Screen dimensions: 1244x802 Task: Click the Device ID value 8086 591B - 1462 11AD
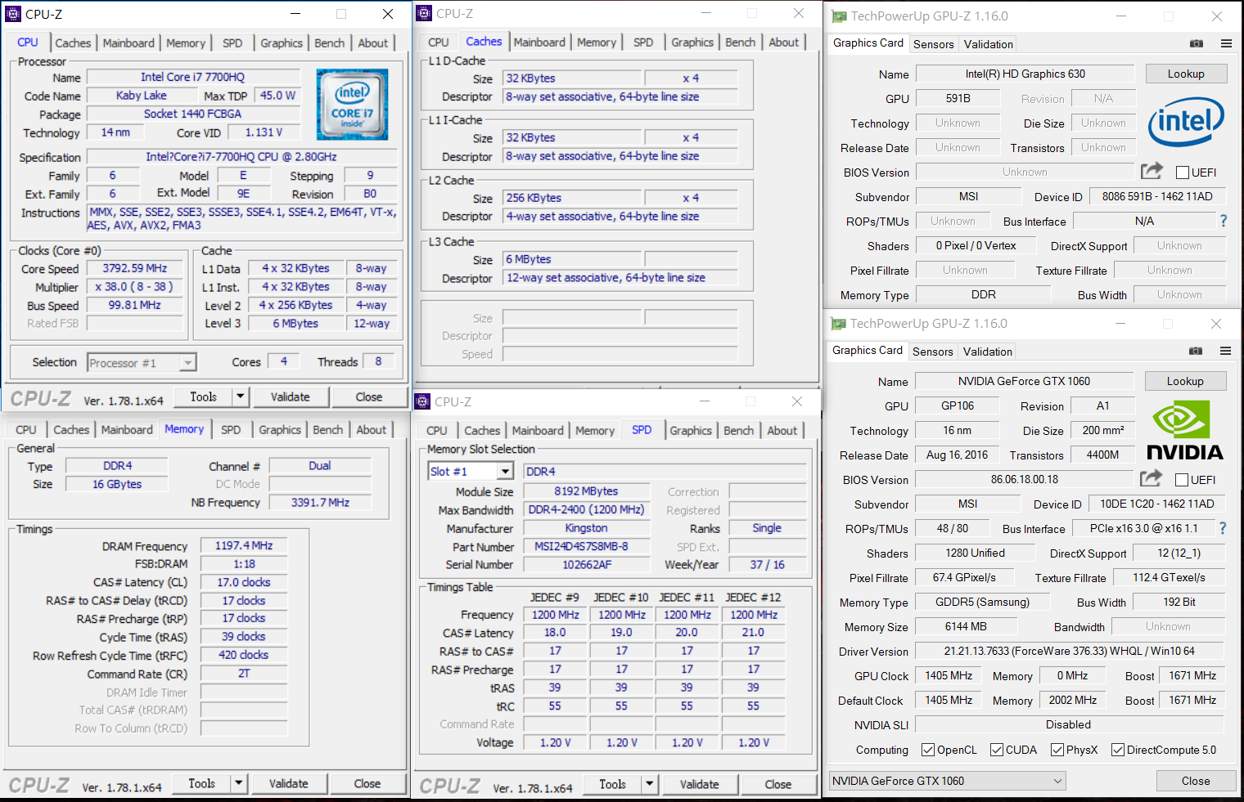pos(1157,196)
